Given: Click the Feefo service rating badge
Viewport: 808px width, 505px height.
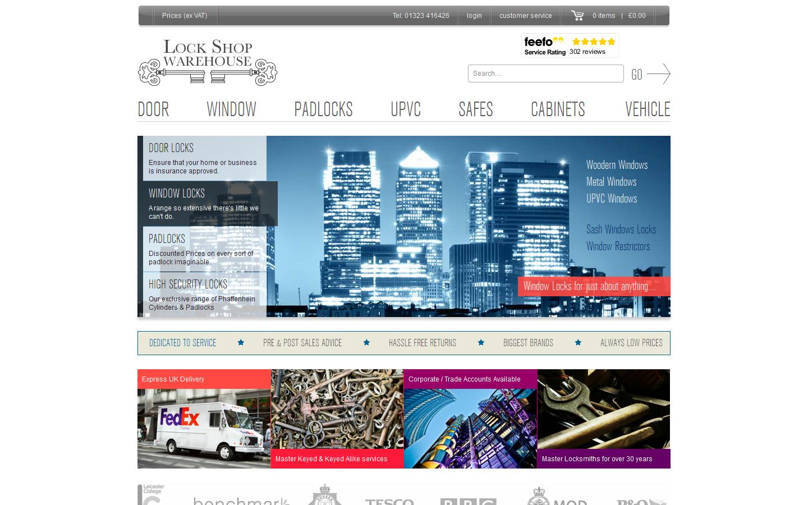Looking at the screenshot, I should pos(570,45).
